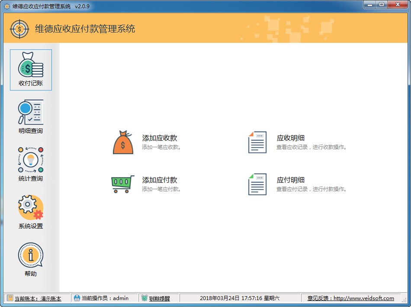Click the orange money bag icon for 添加应收款
The image size is (411, 307).
(x=123, y=142)
